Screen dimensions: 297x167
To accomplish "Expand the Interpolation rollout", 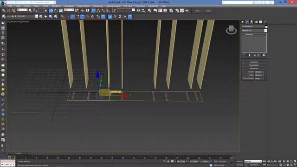I will tap(254, 65).
